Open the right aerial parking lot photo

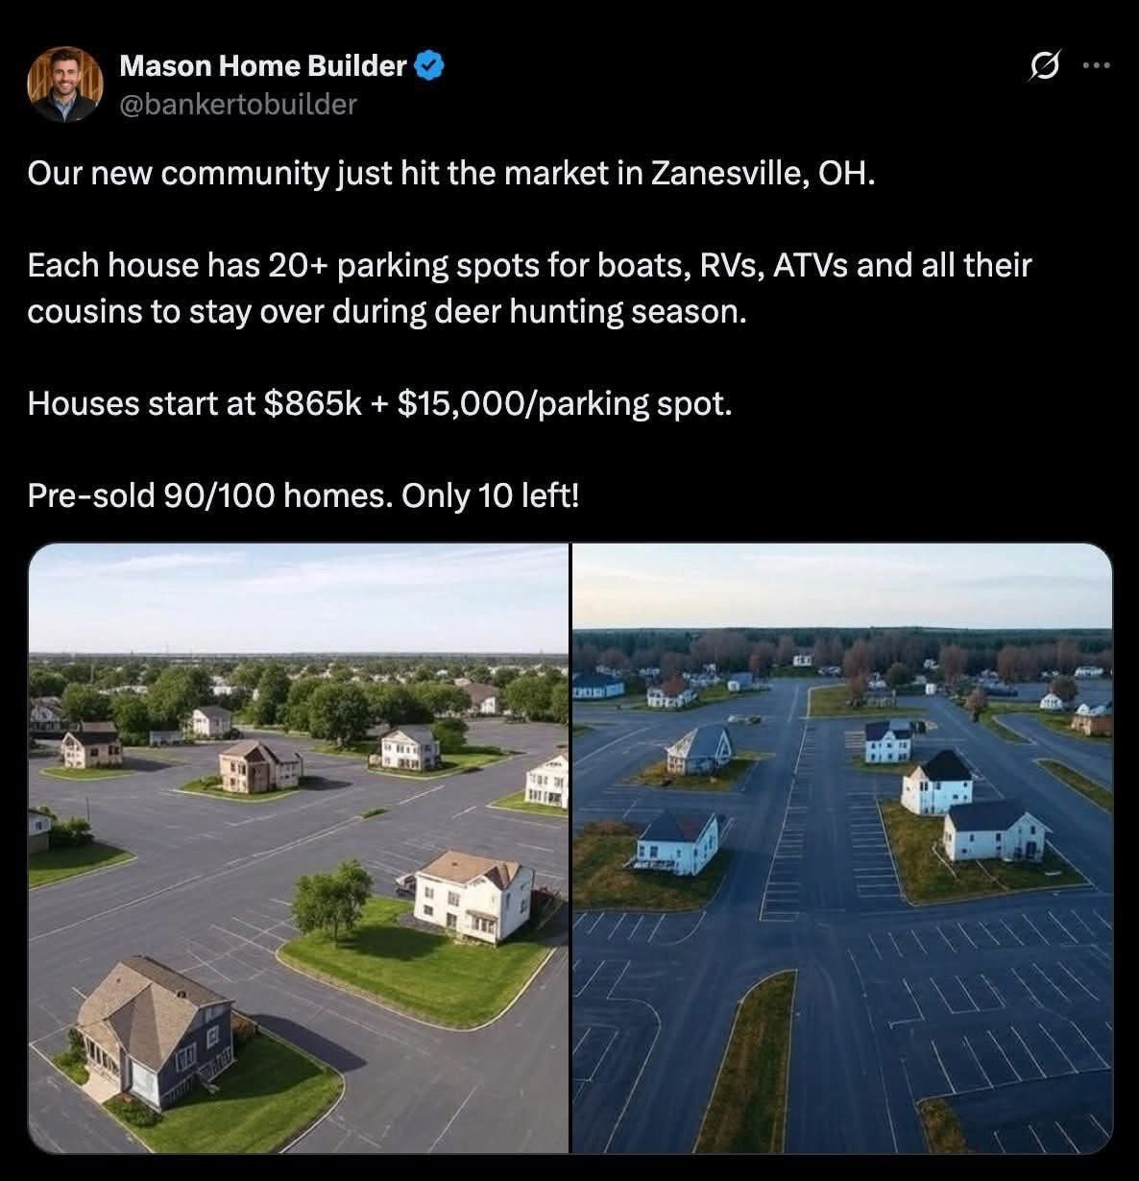[842, 845]
